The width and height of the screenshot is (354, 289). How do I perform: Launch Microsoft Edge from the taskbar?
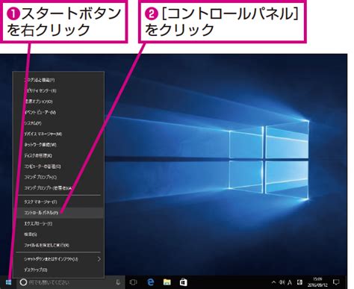click(x=150, y=282)
